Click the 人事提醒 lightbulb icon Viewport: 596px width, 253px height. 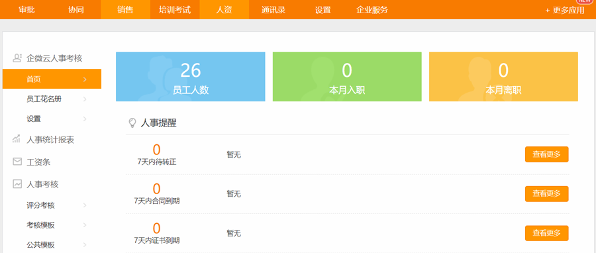(x=132, y=123)
